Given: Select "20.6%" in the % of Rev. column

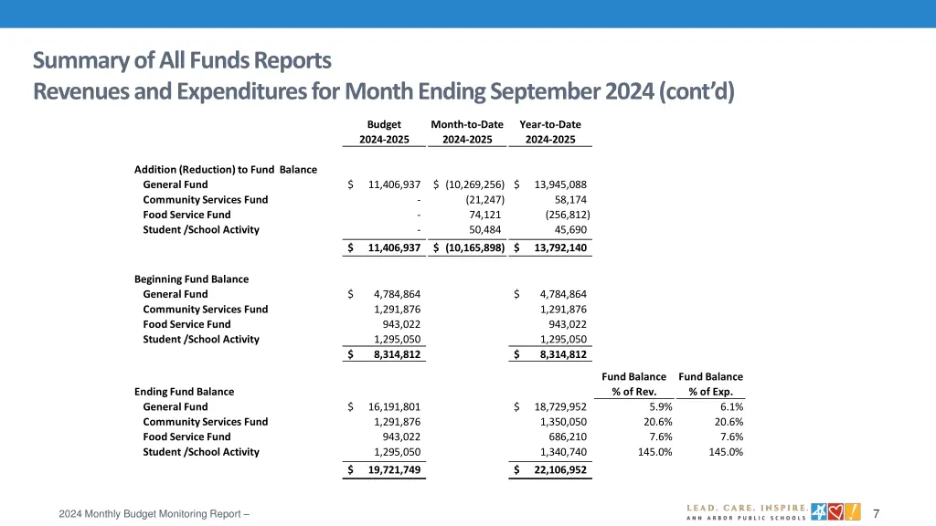Looking at the screenshot, I should [658, 422].
